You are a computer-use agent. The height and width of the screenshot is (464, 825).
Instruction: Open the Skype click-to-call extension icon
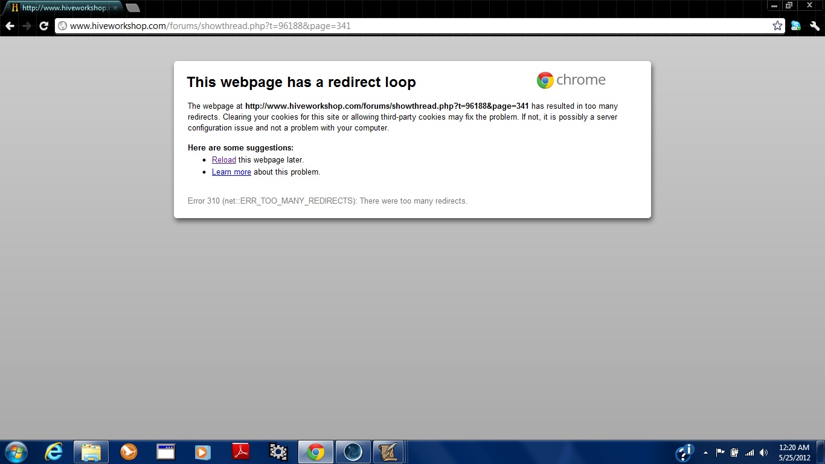click(796, 26)
